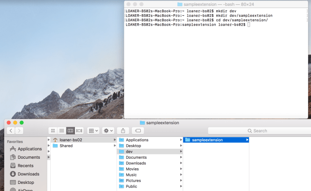Select Downloads in the sidebar
This screenshot has width=311, height=191.
(28, 174)
